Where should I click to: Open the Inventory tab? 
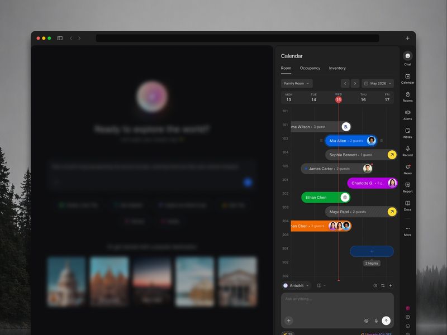[337, 68]
